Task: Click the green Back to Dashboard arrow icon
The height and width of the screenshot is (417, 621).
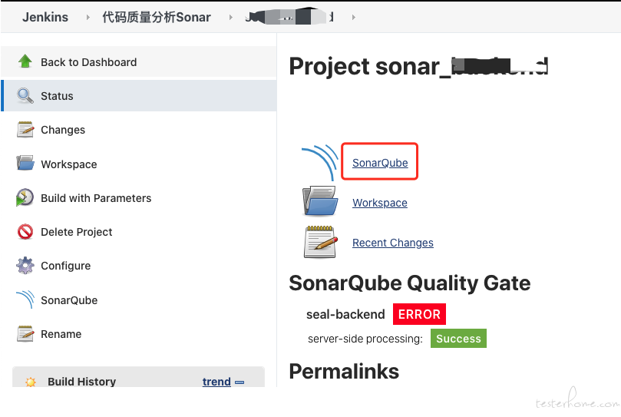Action: tap(25, 61)
